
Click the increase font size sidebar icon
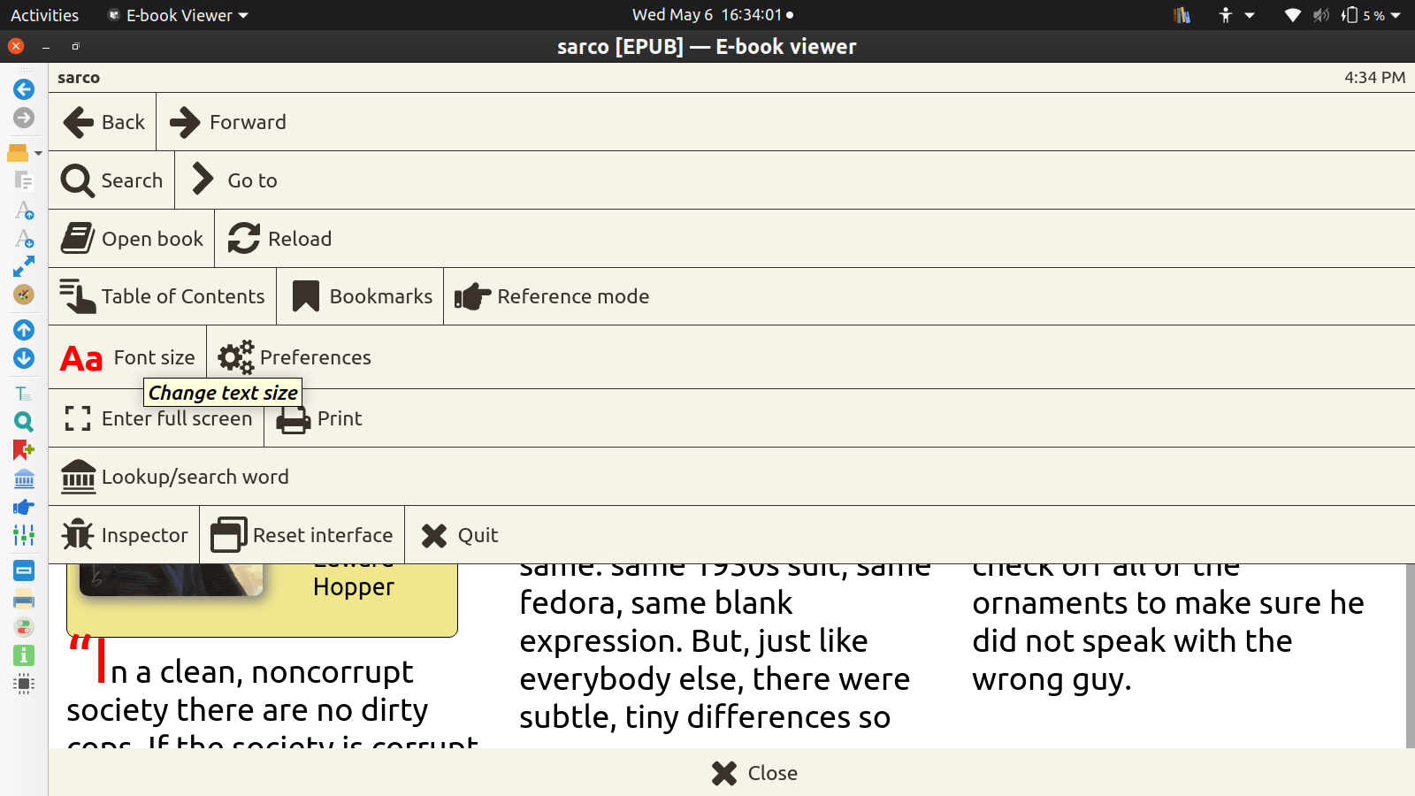click(x=24, y=210)
